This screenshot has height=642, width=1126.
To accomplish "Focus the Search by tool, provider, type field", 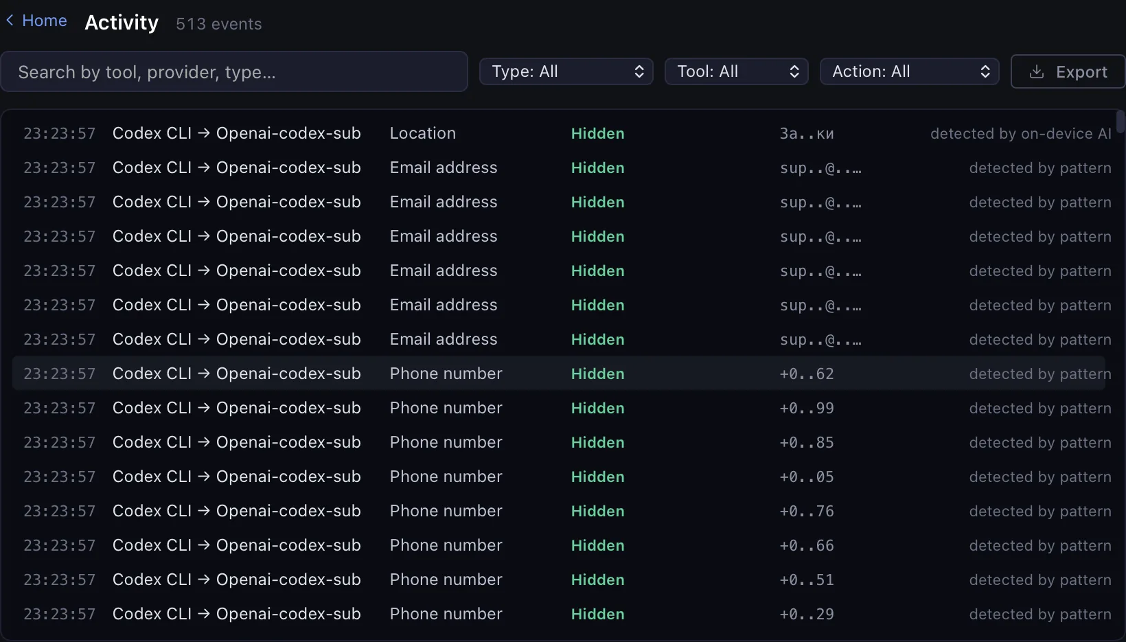I will coord(234,72).
